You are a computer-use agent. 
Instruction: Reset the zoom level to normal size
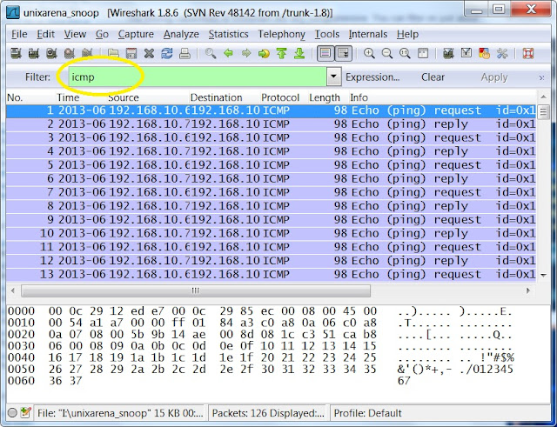pyautogui.click(x=405, y=54)
